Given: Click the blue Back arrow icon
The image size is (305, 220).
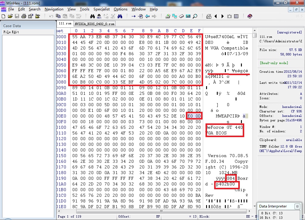Looking at the screenshot, I should pyautogui.click(x=147, y=16).
